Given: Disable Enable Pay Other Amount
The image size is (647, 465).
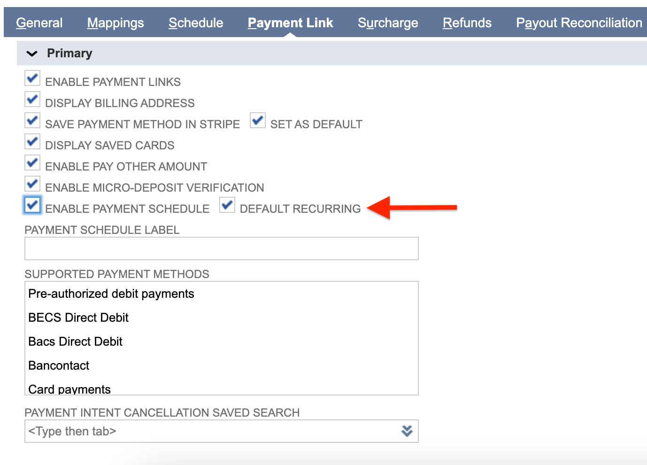Looking at the screenshot, I should click(x=32, y=163).
